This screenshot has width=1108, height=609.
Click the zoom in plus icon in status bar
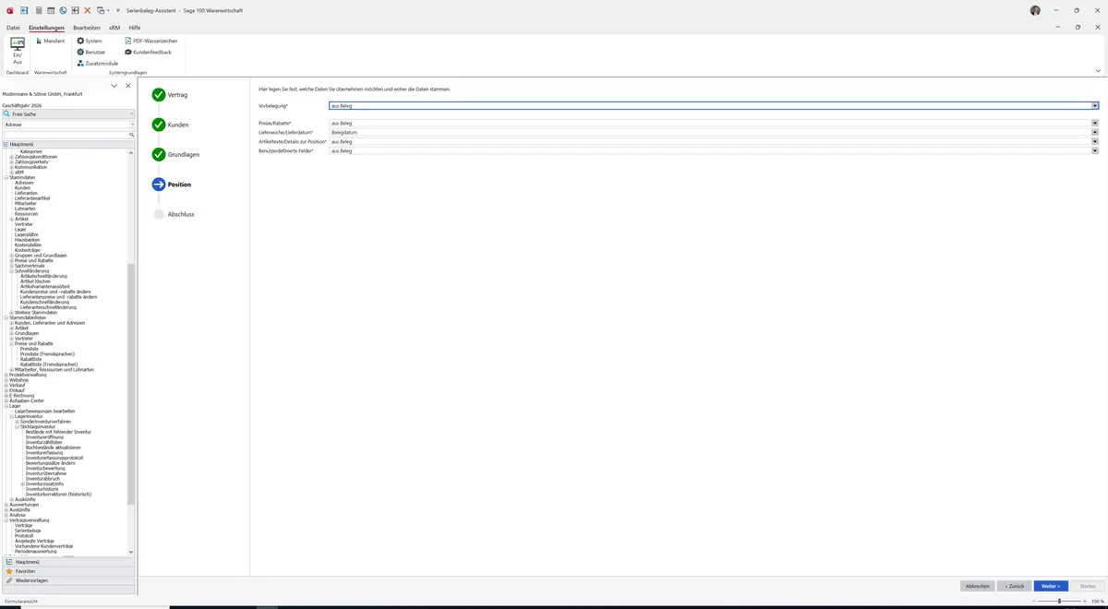pos(1086,601)
